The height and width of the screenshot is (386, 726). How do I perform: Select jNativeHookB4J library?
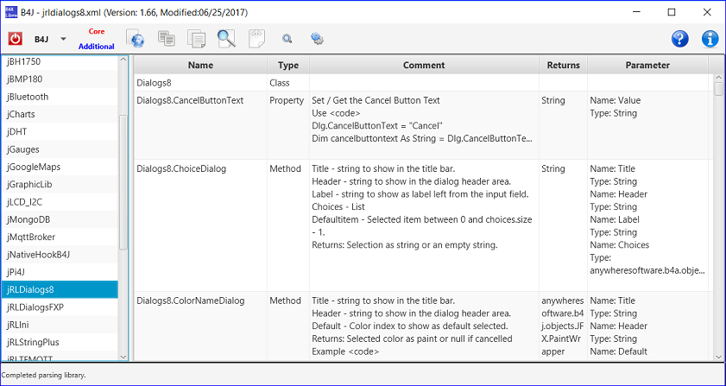(60, 255)
